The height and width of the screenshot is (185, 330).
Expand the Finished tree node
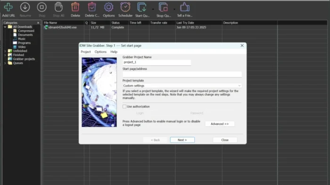coord(5,55)
